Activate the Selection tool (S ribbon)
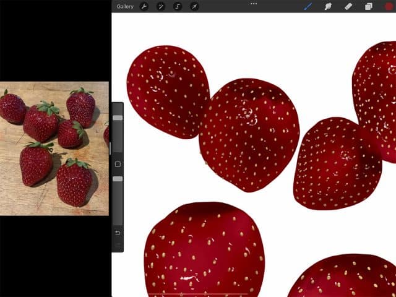 click(x=178, y=7)
